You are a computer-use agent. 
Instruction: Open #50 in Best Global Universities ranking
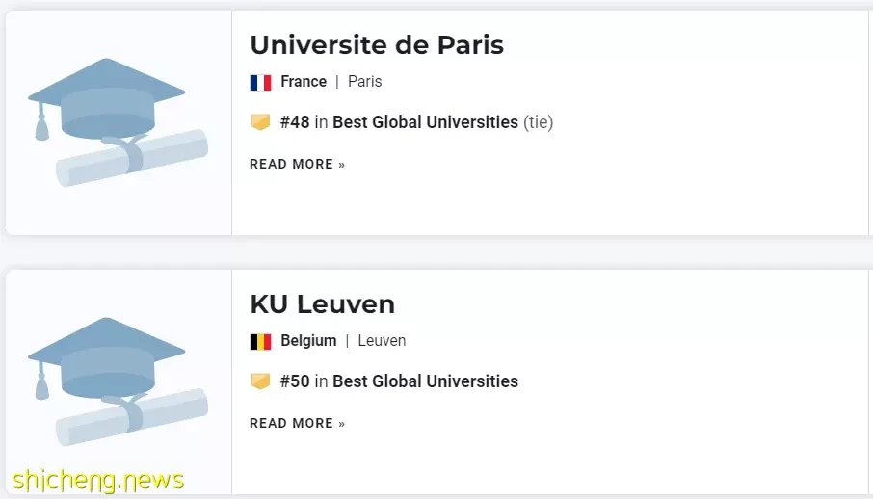(399, 381)
